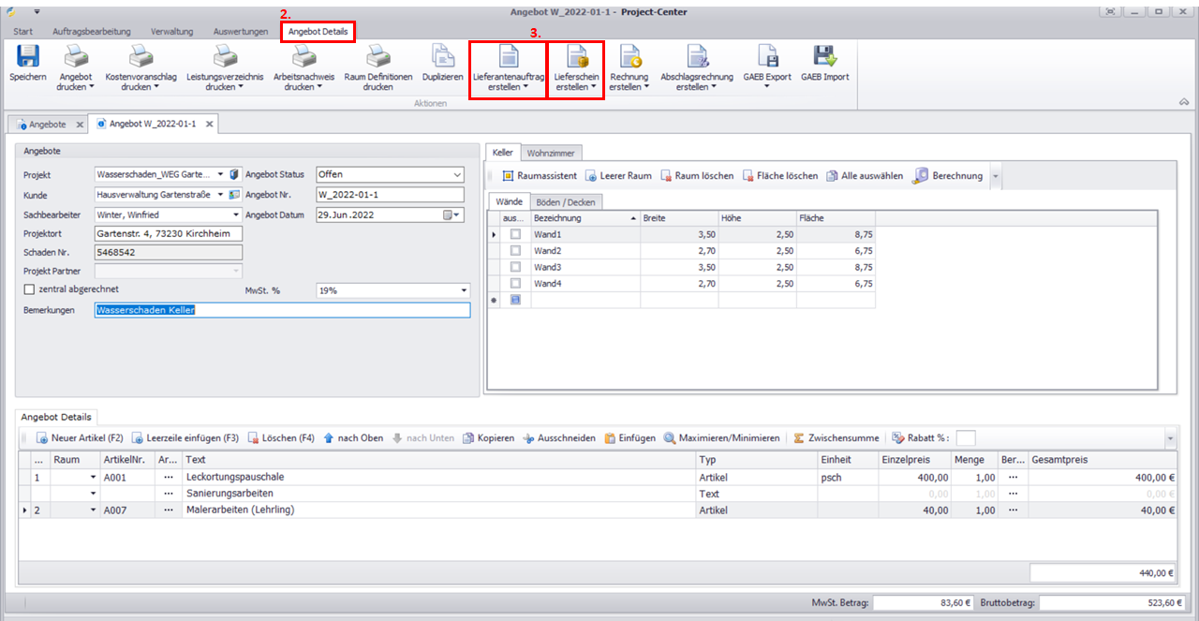The height and width of the screenshot is (621, 1199).
Task: Click the GAEB Import icon
Action: tap(824, 58)
